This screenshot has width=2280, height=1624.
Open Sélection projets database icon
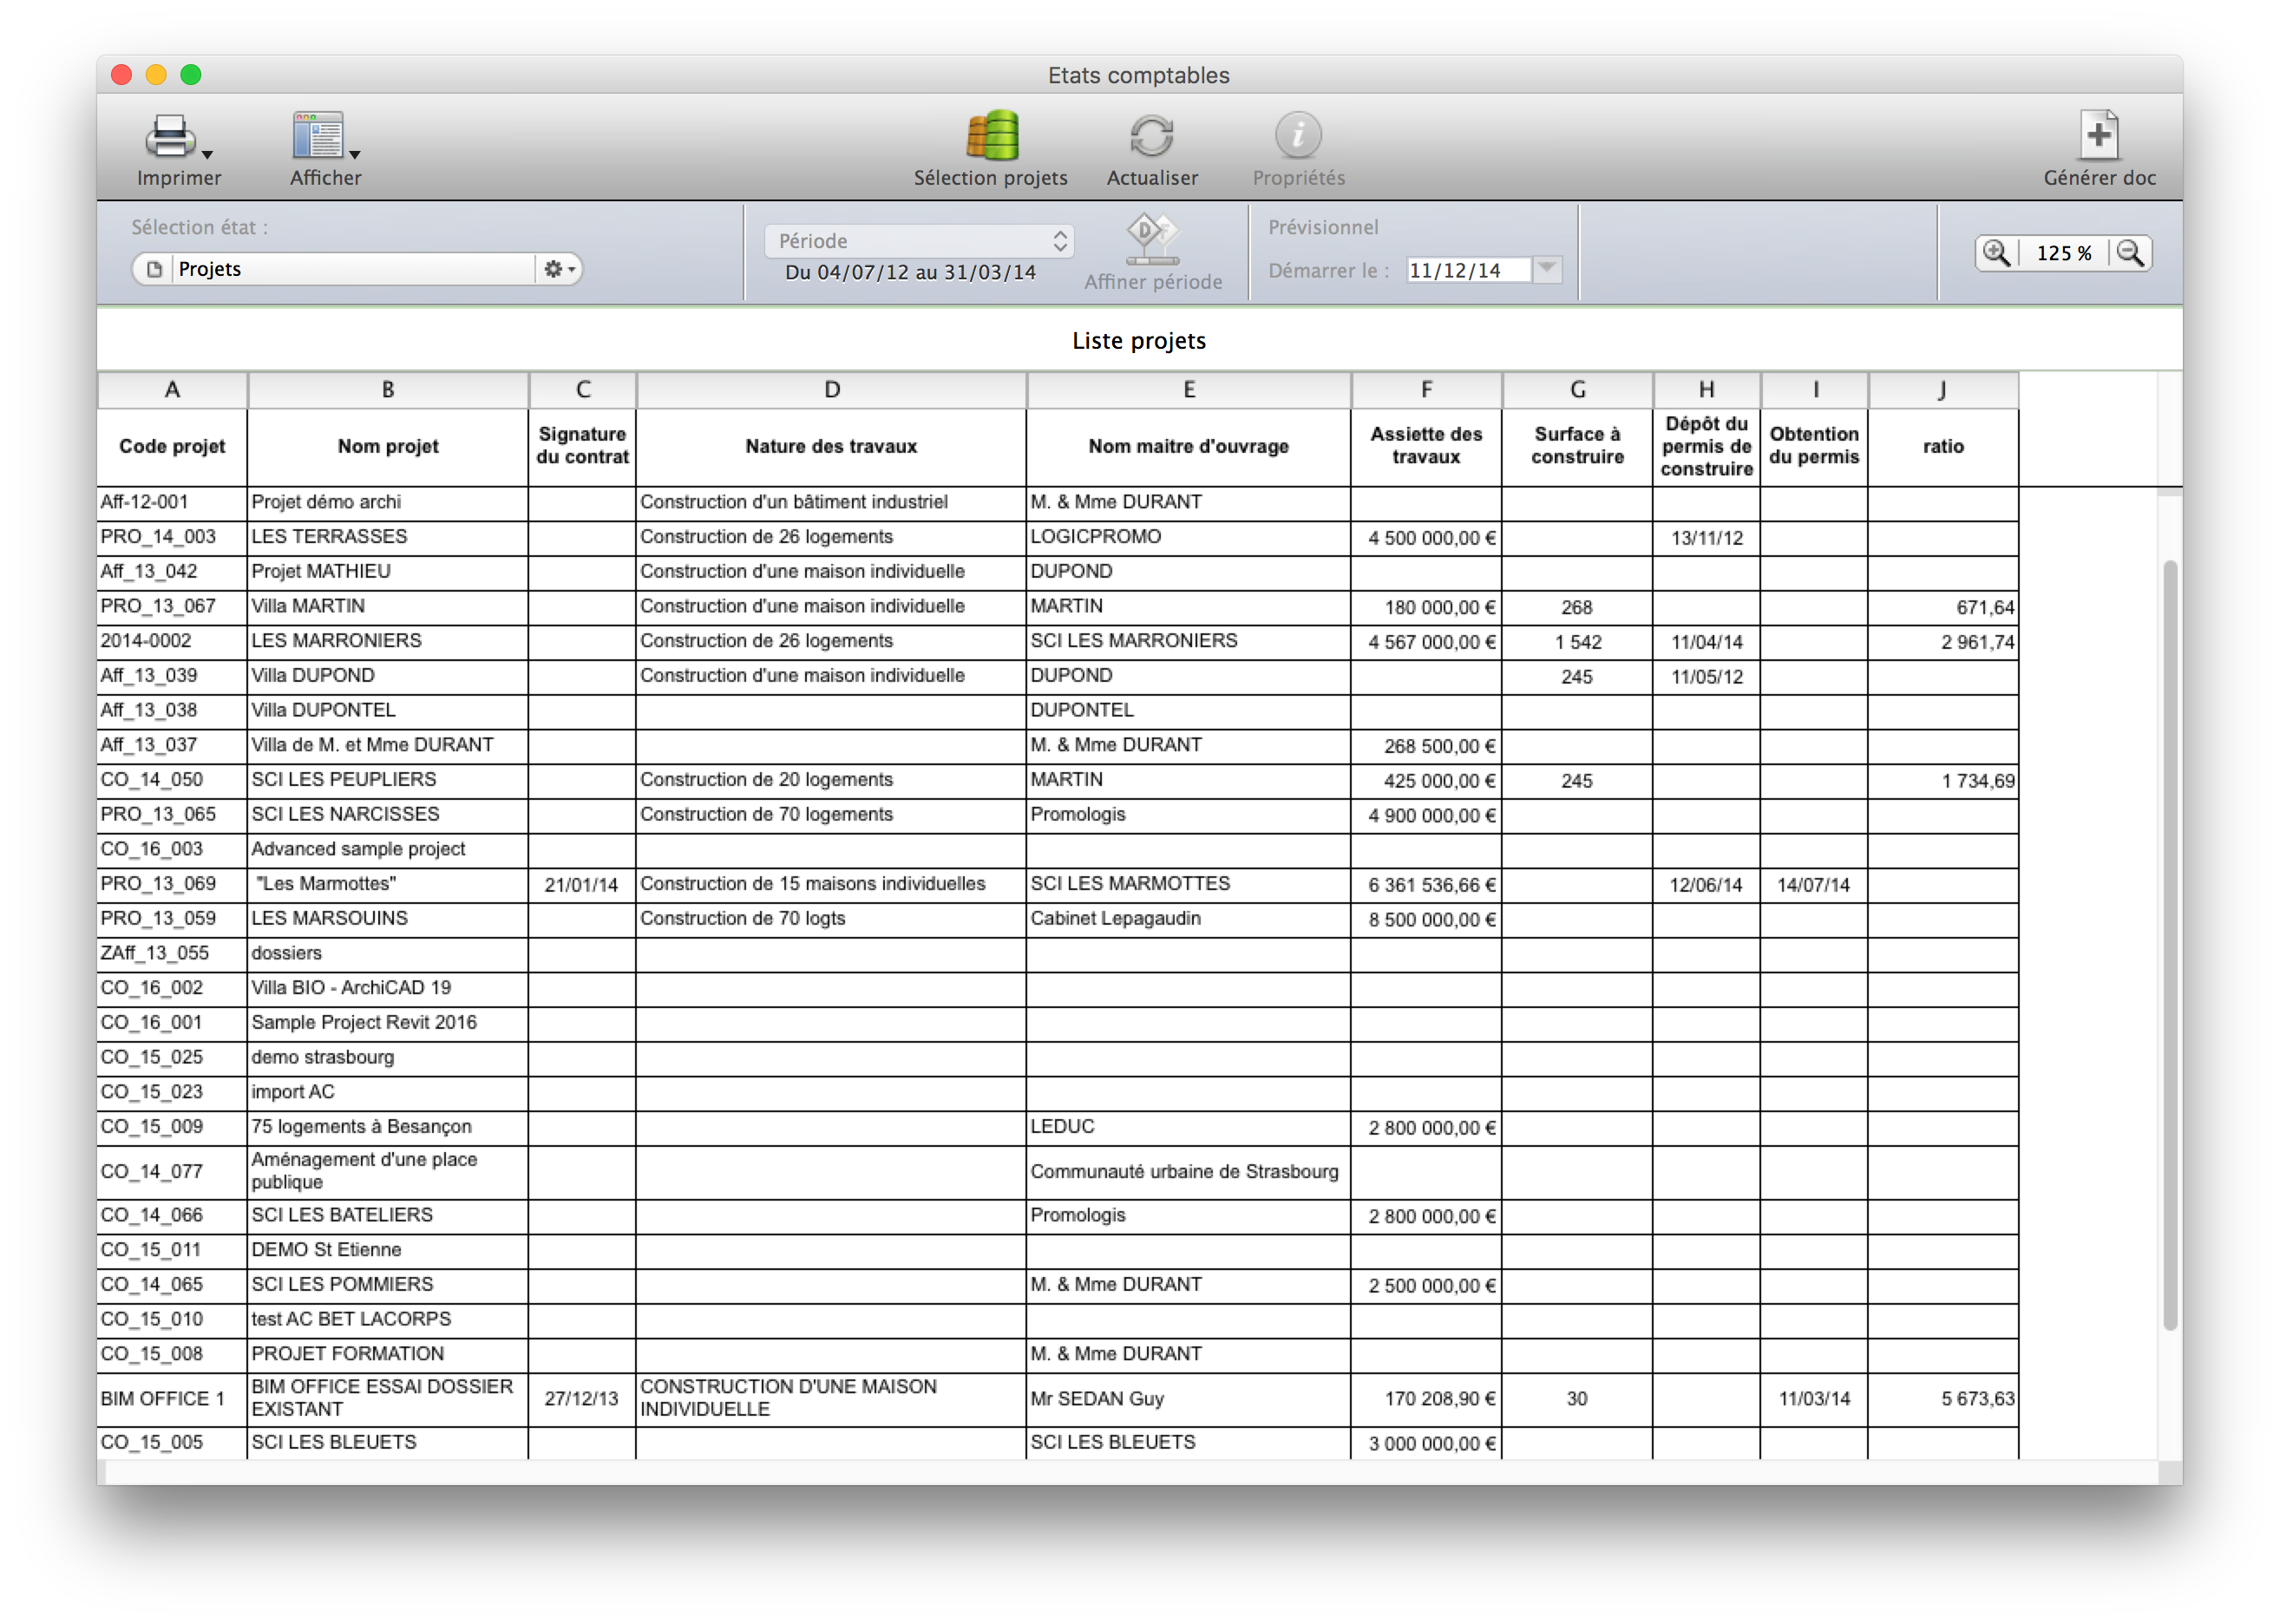pyautogui.click(x=992, y=136)
